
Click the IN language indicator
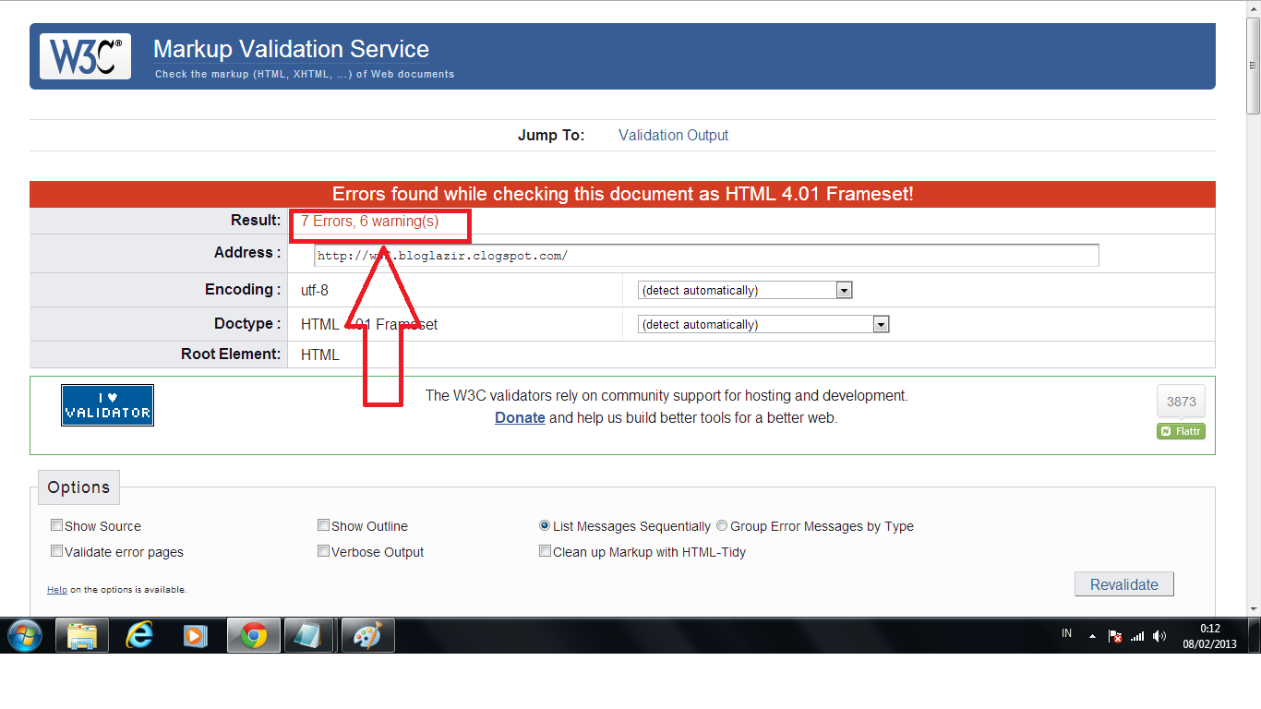coord(1067,633)
